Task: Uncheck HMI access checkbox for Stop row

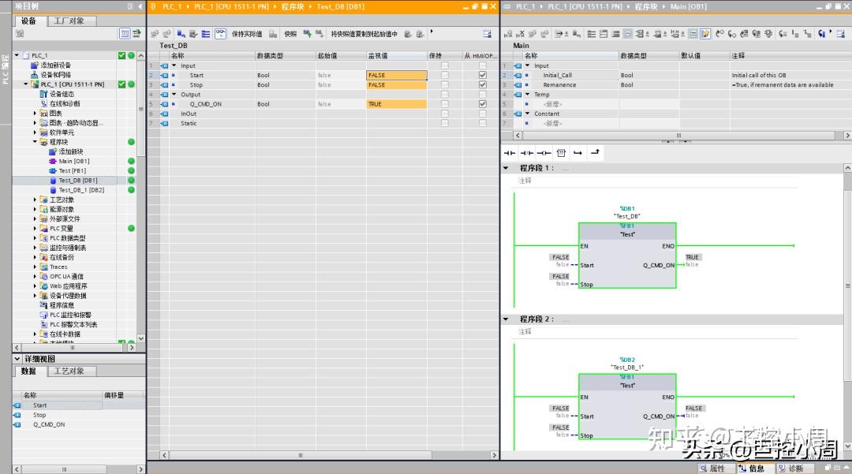Action: (483, 84)
